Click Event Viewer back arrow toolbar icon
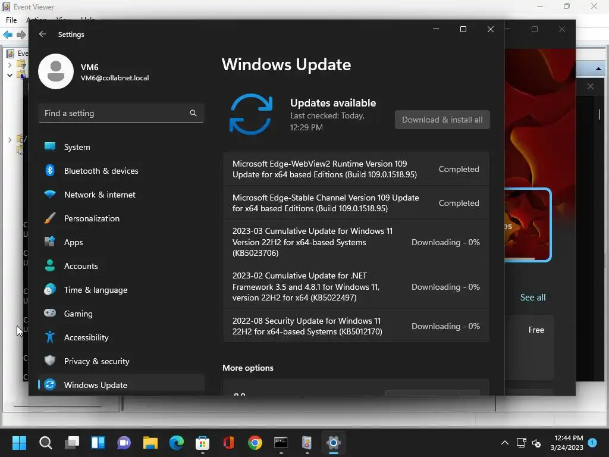609x457 pixels. click(x=8, y=35)
